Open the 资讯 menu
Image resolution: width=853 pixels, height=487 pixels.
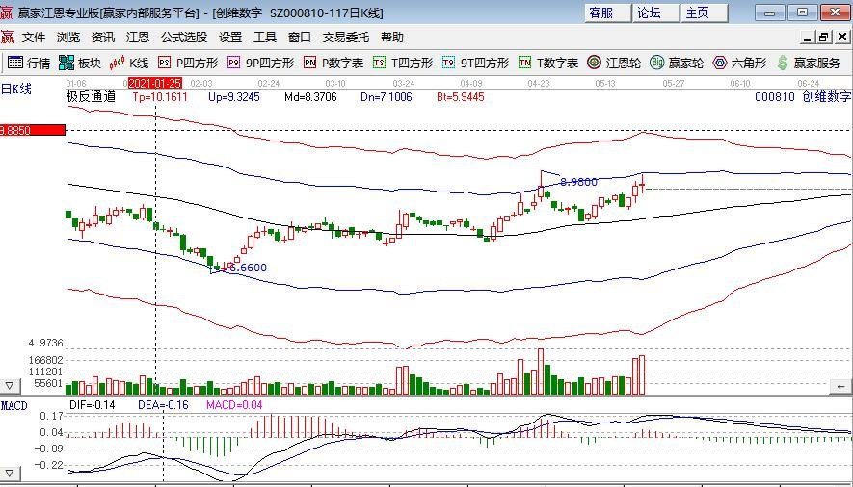(103, 37)
